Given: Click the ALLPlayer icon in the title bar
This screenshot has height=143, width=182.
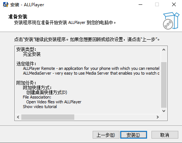Looking at the screenshot, I should 6,5.
